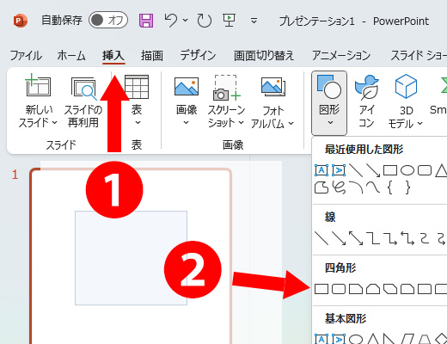Select the Elbow Connector under 線

[373, 238]
